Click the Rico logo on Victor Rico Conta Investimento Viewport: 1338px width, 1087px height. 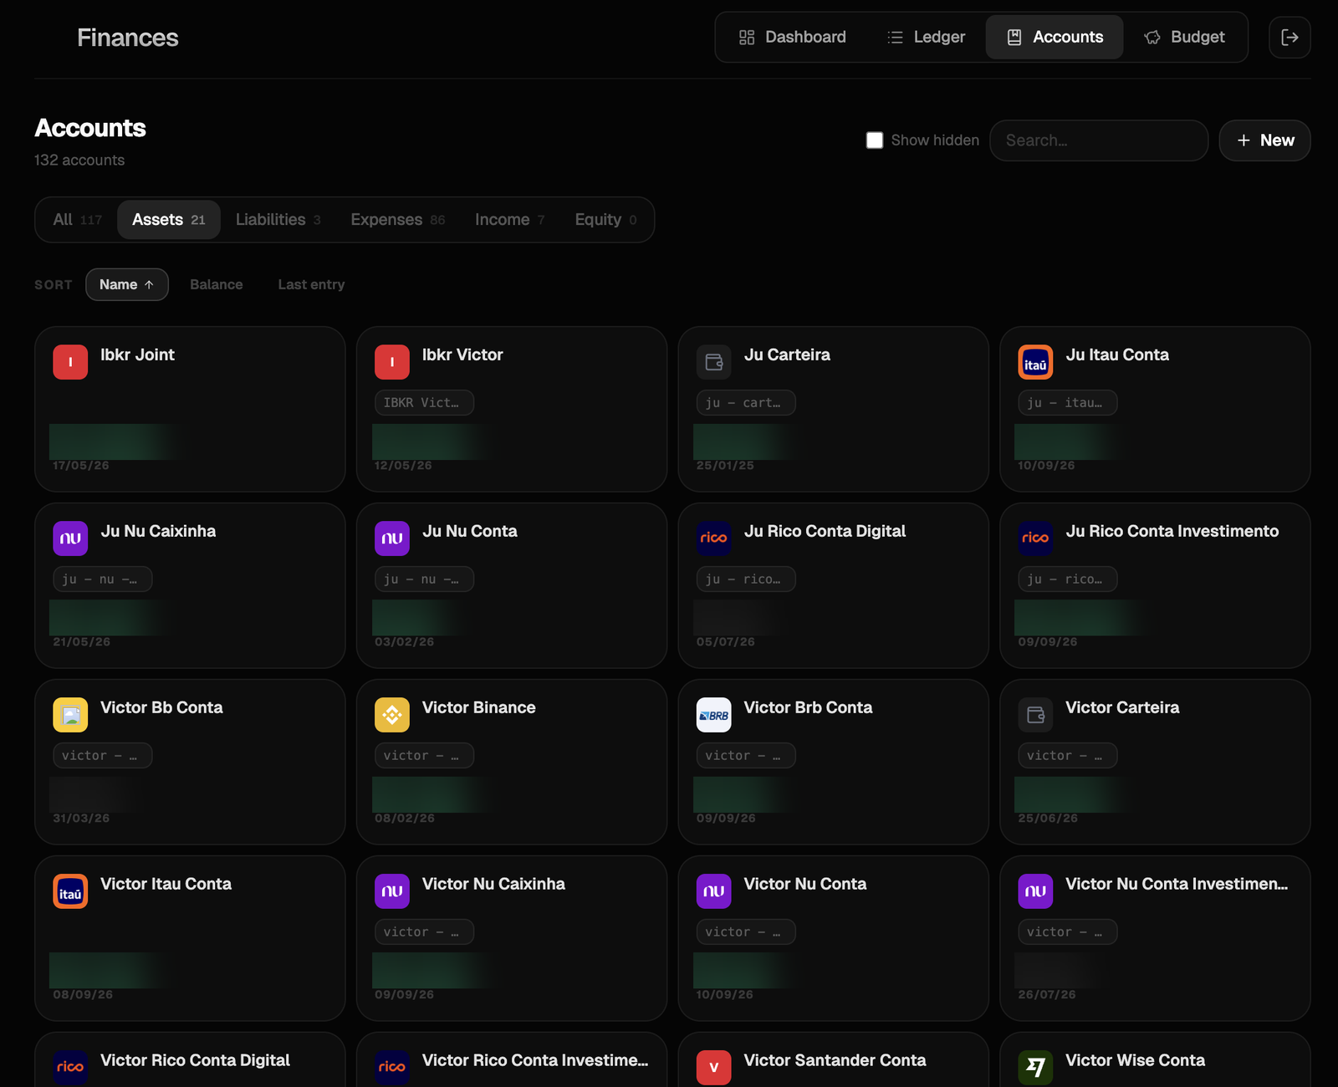[392, 1068]
